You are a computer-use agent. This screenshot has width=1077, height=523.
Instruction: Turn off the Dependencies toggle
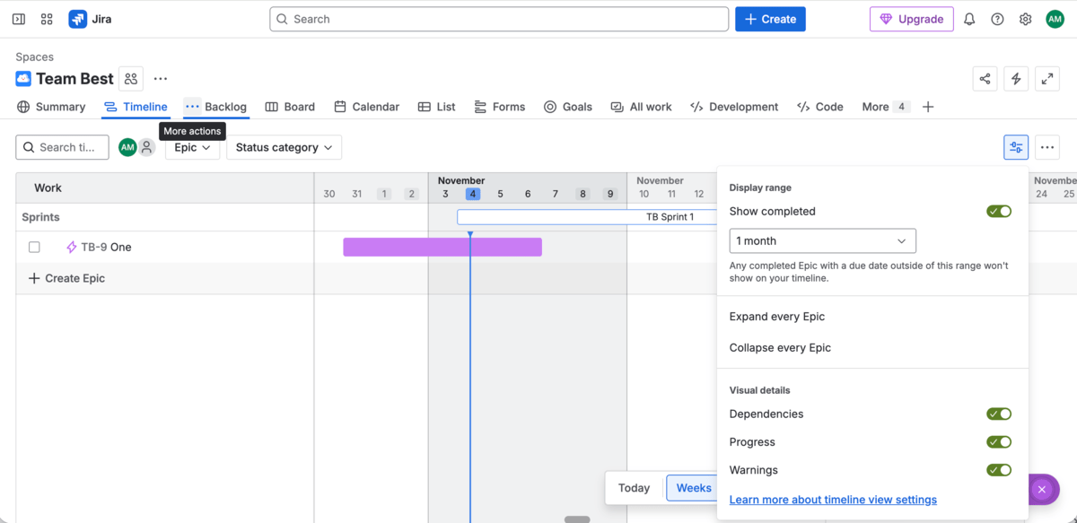coord(999,414)
